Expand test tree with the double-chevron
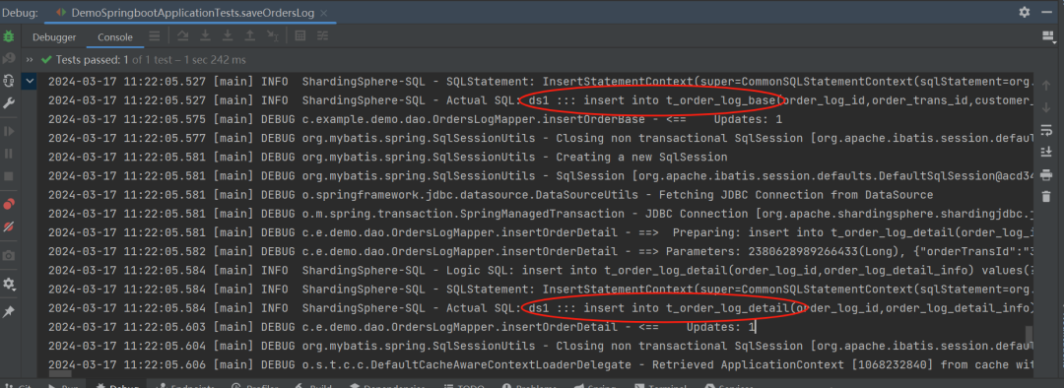Screen dimensions: 1064x388 click(x=30, y=60)
